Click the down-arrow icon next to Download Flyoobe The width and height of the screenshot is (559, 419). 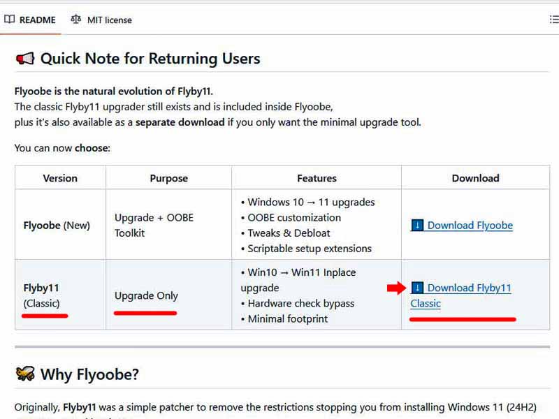point(417,225)
